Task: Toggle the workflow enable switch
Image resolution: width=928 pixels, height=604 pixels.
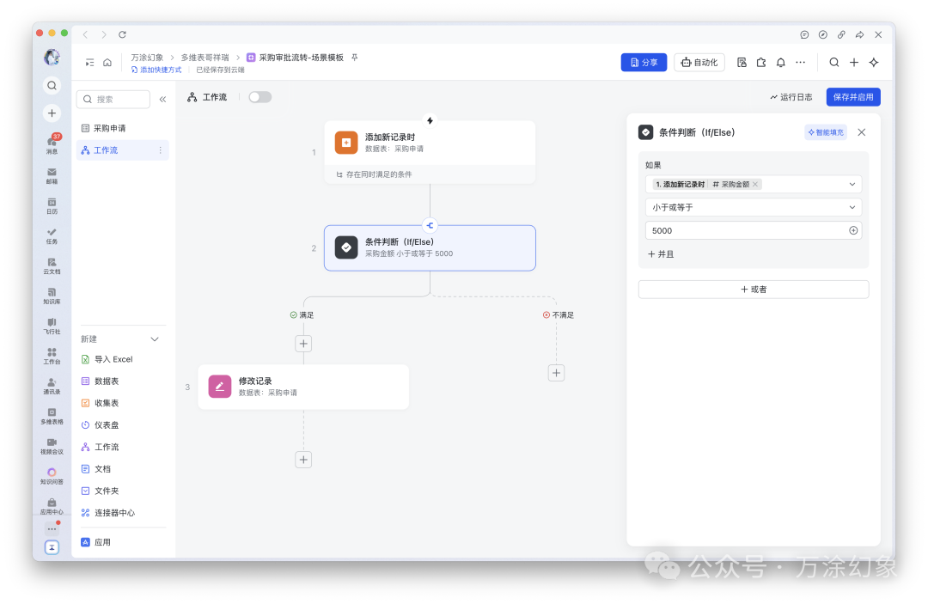Action: 259,97
